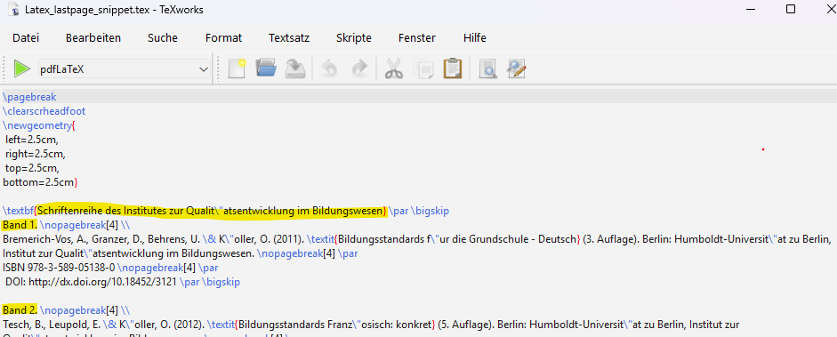Click the top=2.5cm, line
The height and width of the screenshot is (337, 837).
pos(32,169)
